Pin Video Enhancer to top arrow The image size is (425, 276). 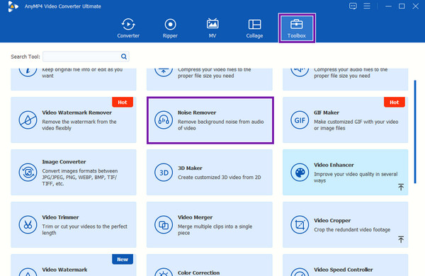401,187
